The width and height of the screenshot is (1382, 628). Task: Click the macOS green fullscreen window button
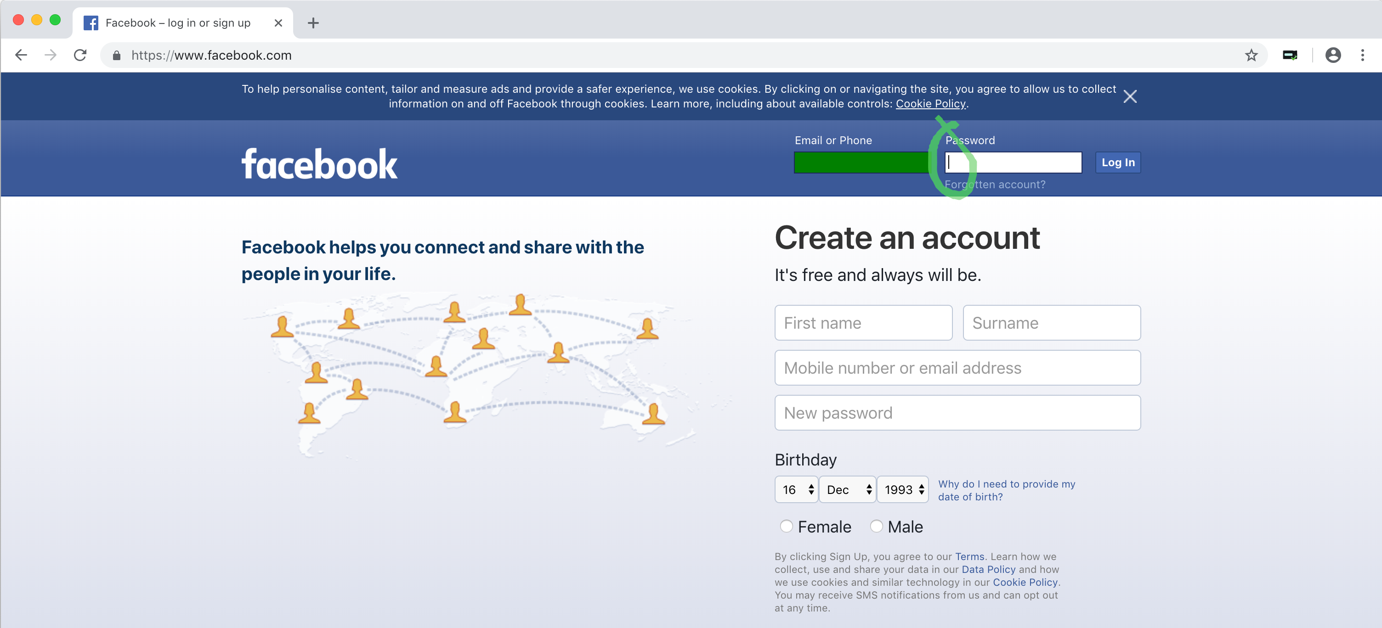click(55, 20)
